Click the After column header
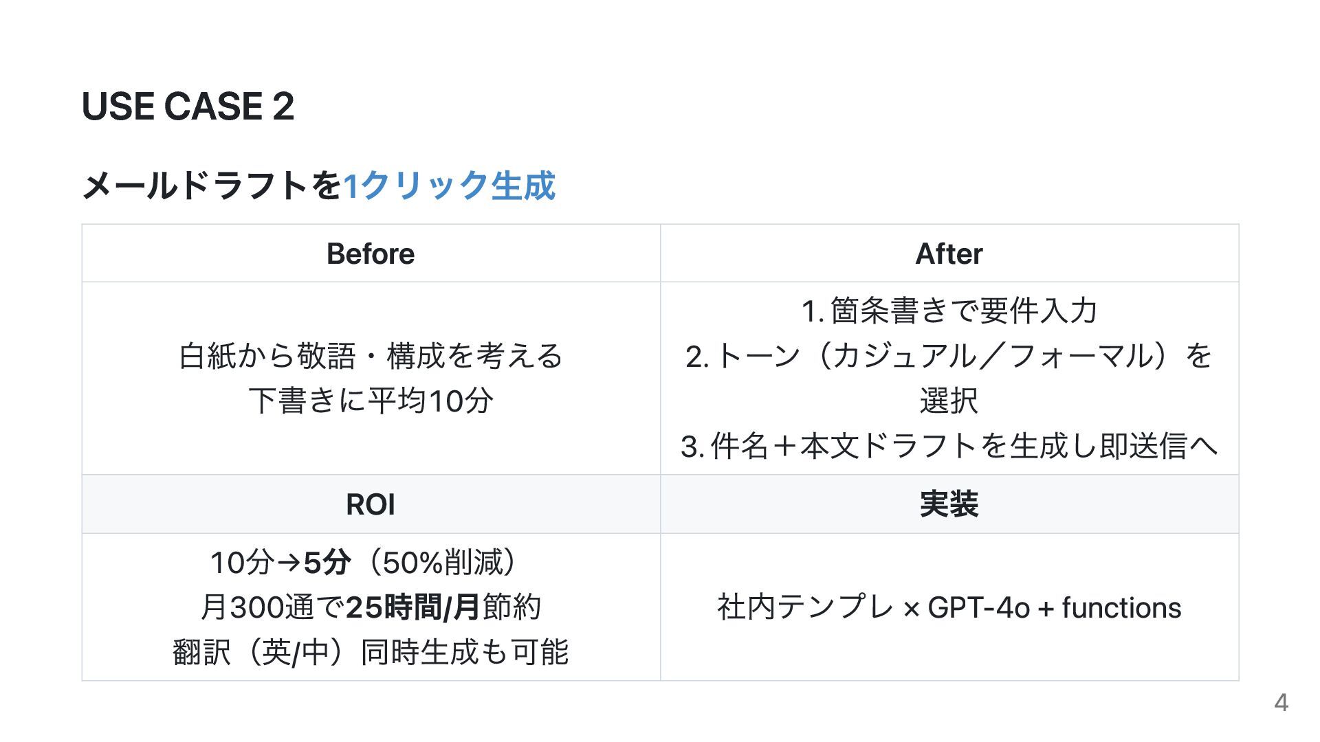The width and height of the screenshot is (1320, 742). click(x=949, y=254)
